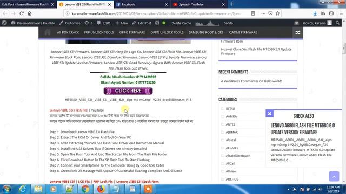Screen dimensions: 346x194
Task: Open Lenovo A680i Flash File Check Also title
Action: pos(303,129)
